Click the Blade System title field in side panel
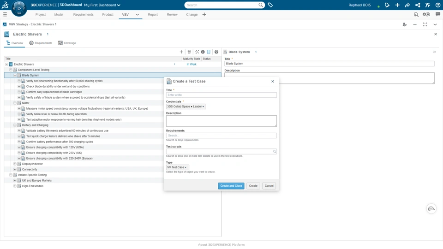Viewport: 443px width, 249px height. pyautogui.click(x=329, y=64)
